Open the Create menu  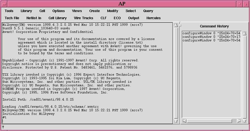click(x=94, y=11)
